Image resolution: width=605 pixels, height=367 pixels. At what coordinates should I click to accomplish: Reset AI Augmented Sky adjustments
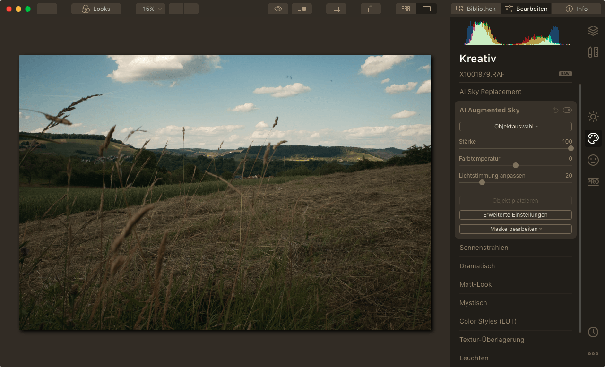(556, 110)
